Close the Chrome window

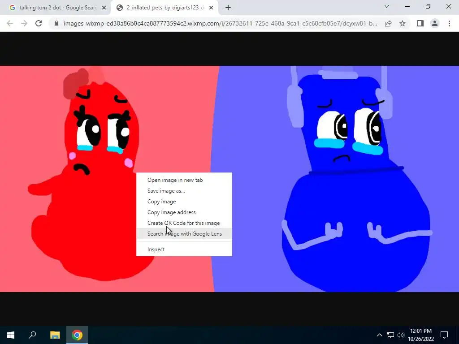448,6
